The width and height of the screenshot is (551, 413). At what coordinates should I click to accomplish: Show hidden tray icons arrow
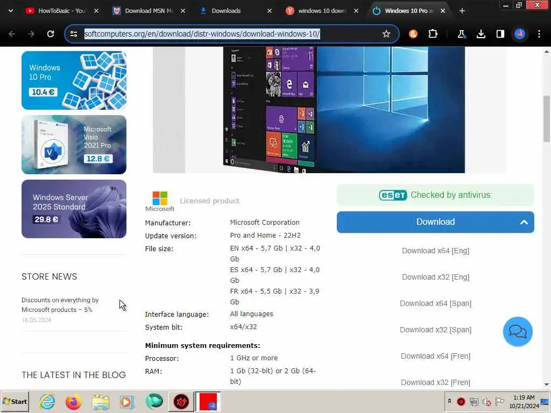[x=449, y=401]
